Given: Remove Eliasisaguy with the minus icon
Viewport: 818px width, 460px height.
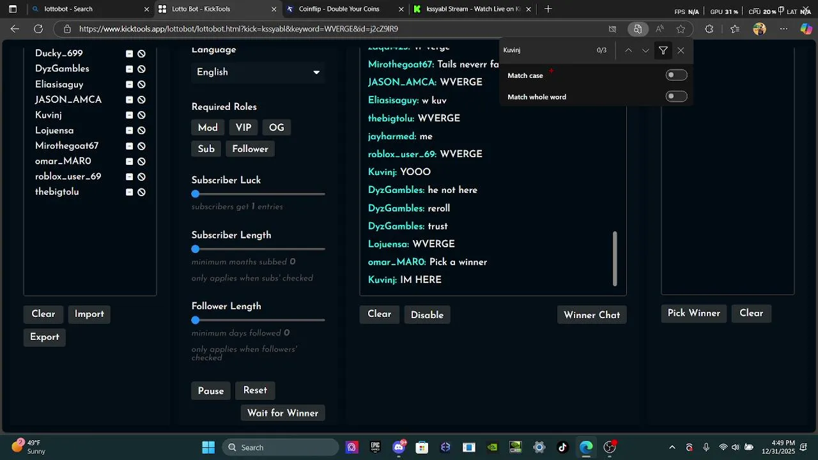Looking at the screenshot, I should coord(129,84).
